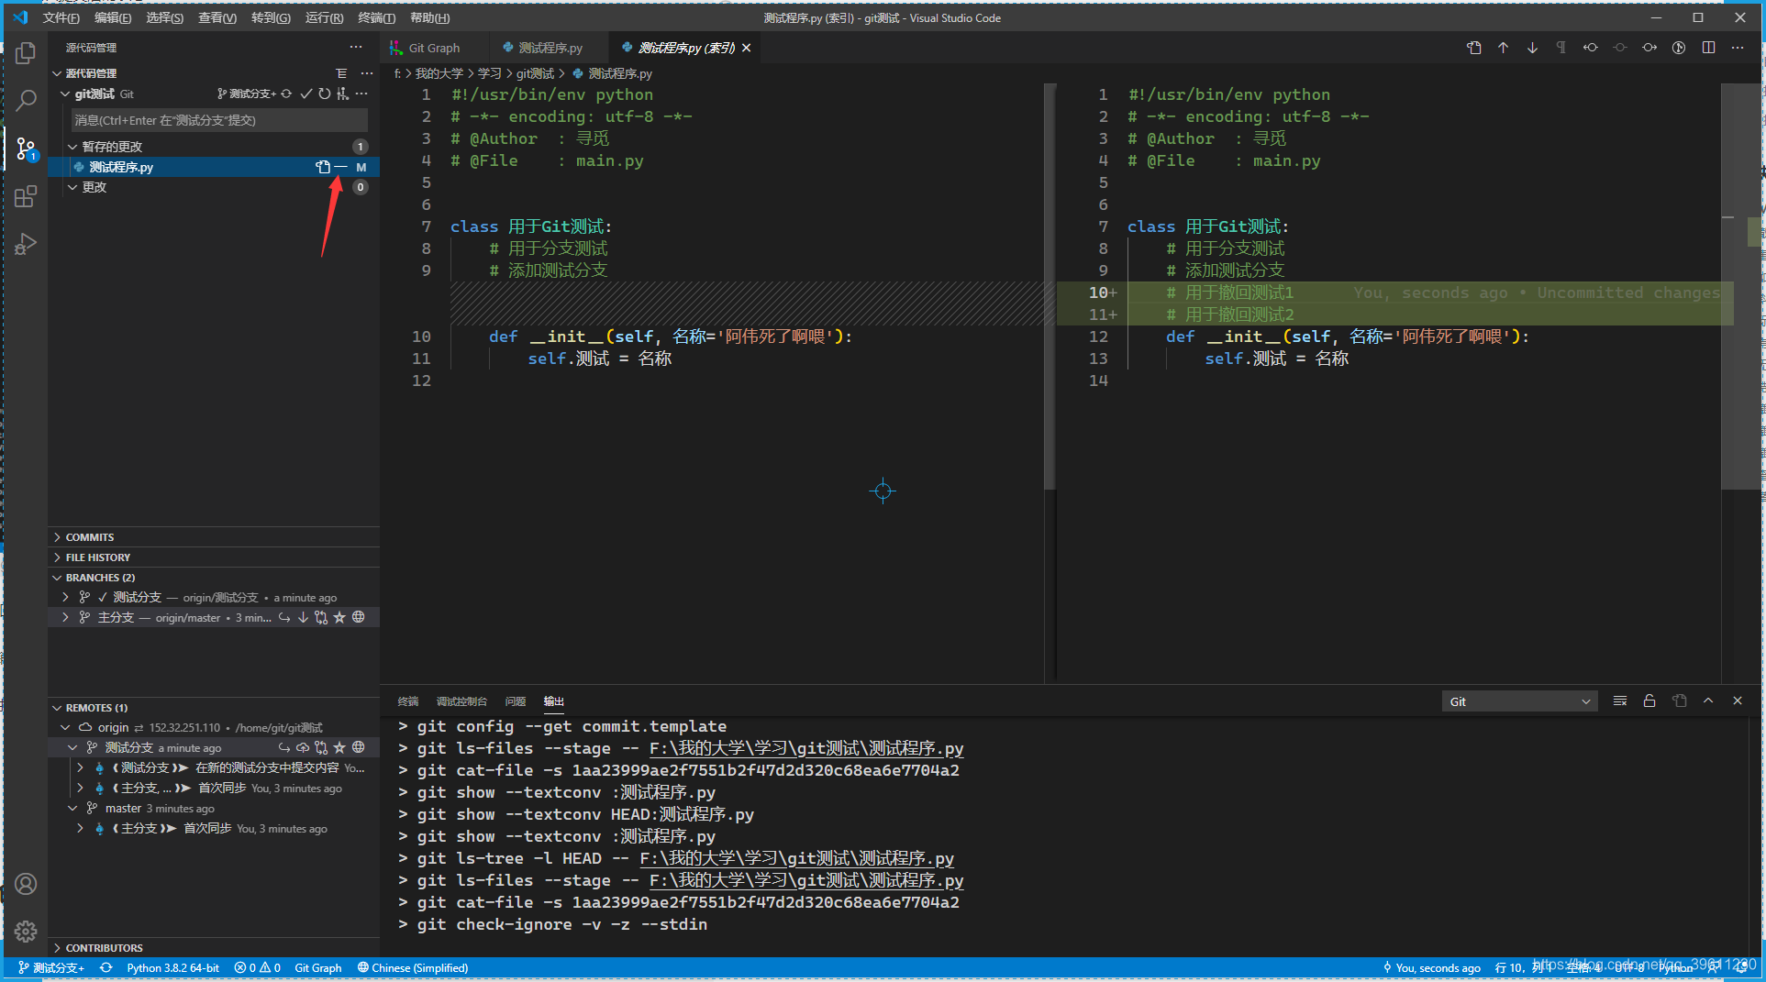Toggle file blame annotations icon in toolbar
The height and width of the screenshot is (982, 1766).
click(1679, 48)
